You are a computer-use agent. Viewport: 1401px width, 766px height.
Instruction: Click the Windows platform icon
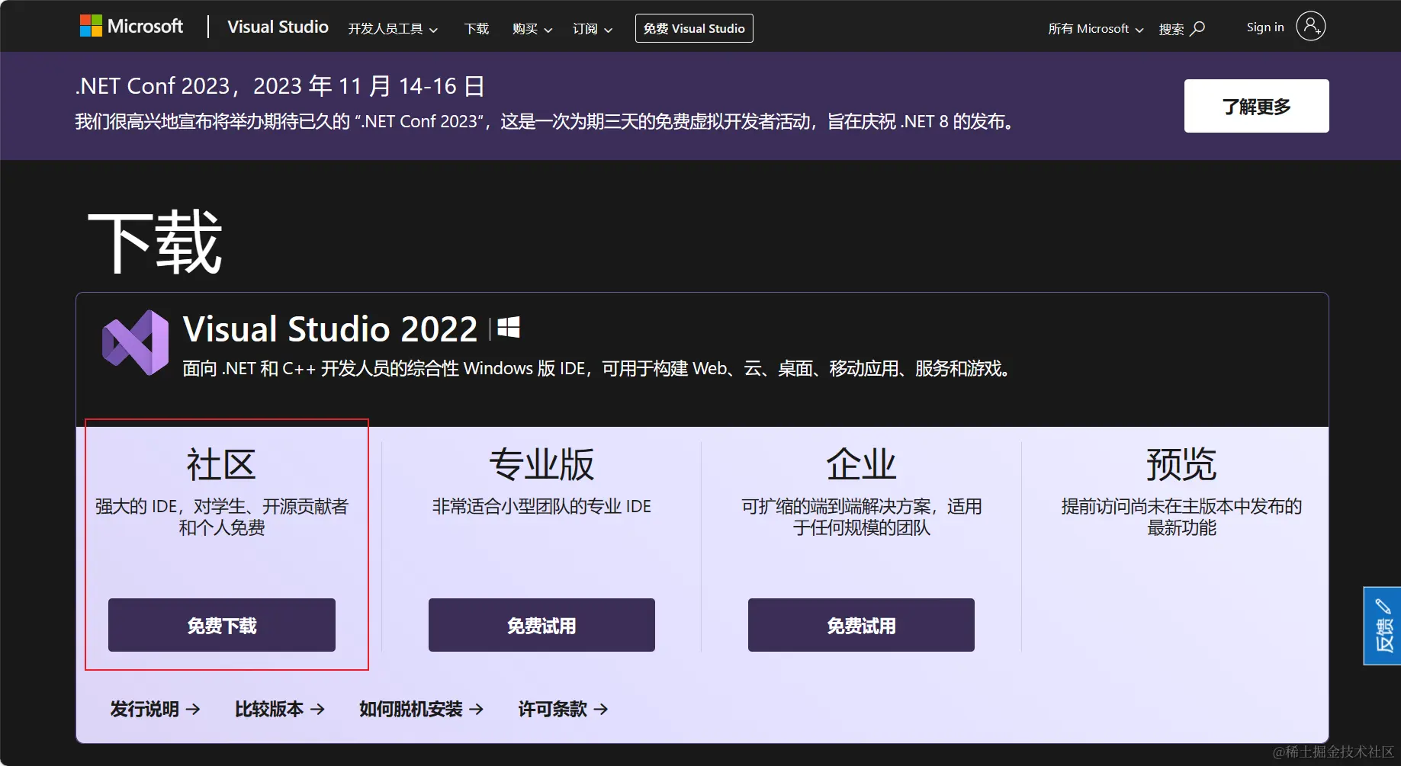pyautogui.click(x=509, y=328)
